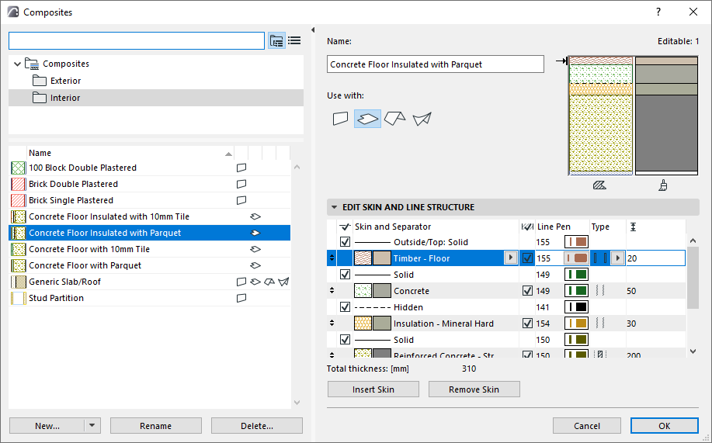
Task: Collapse the left panel with arrow handle
Action: click(x=313, y=30)
